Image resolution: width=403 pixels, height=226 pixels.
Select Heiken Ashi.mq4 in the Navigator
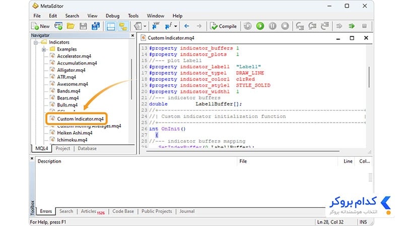(x=75, y=133)
